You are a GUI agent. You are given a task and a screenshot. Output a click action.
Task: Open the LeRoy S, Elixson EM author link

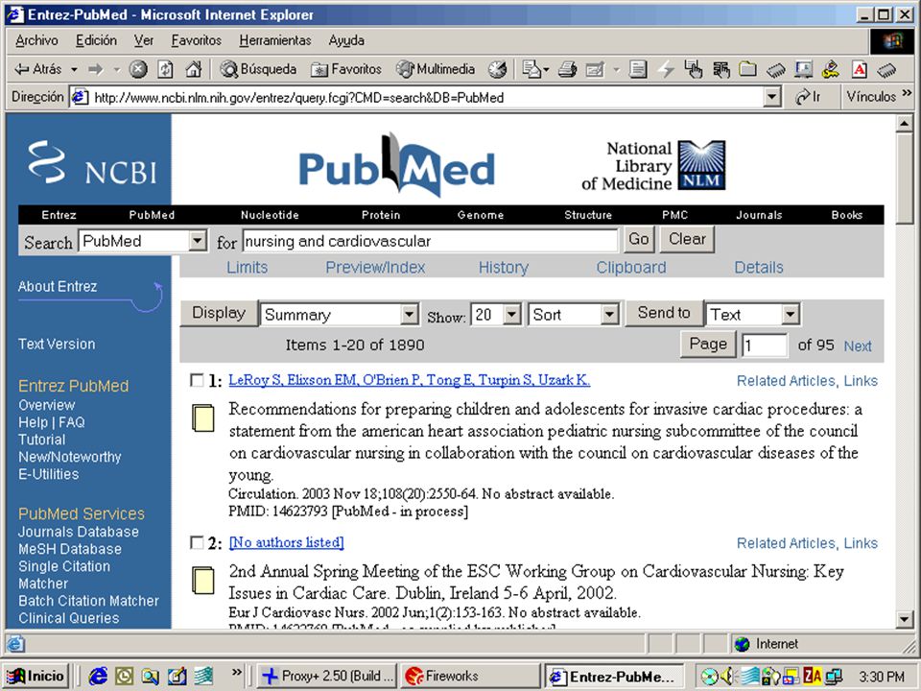[410, 380]
